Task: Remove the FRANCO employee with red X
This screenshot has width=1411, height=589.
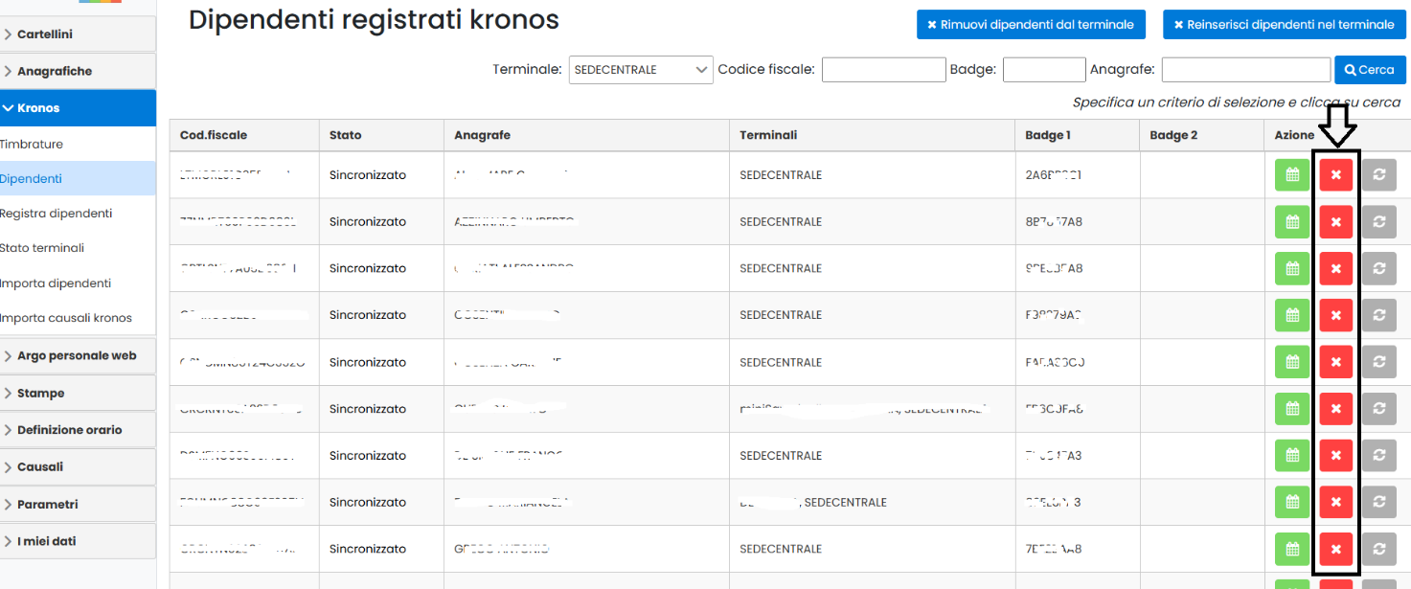Action: pos(1336,456)
